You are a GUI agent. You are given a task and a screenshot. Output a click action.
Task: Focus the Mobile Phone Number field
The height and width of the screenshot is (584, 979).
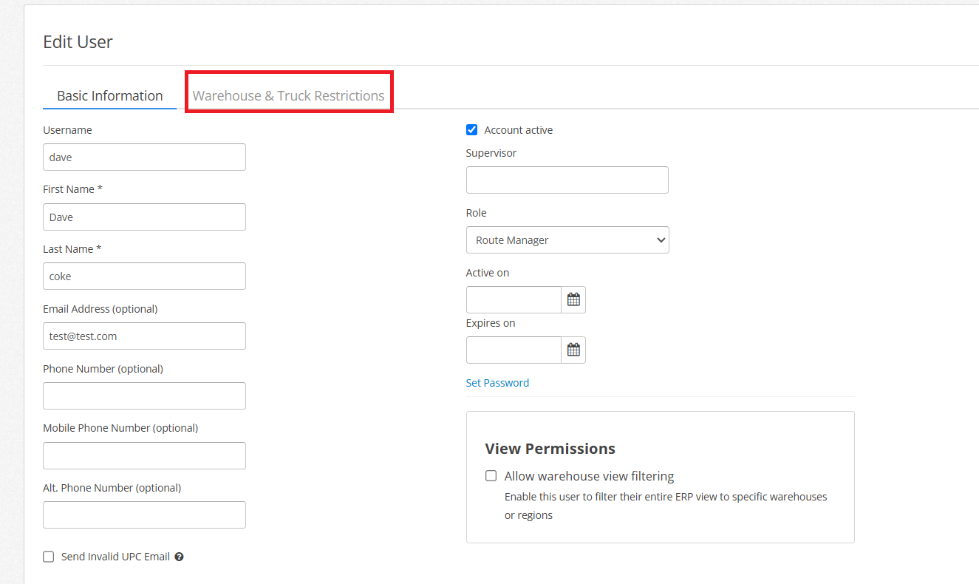(144, 455)
